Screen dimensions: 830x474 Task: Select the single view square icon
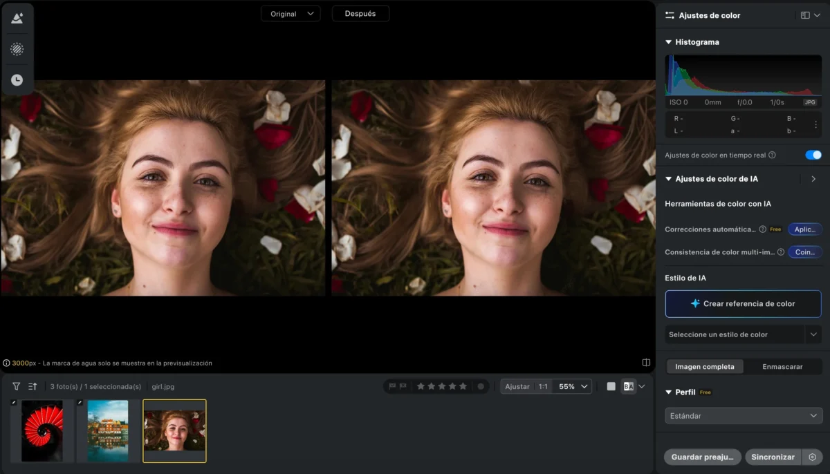point(611,386)
